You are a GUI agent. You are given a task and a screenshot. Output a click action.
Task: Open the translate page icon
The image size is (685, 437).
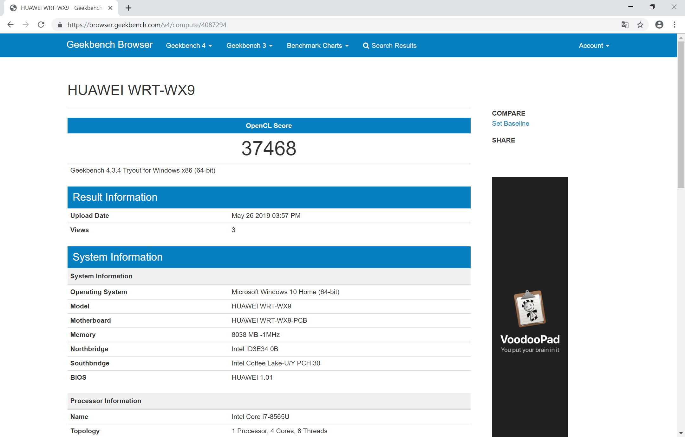click(x=625, y=25)
